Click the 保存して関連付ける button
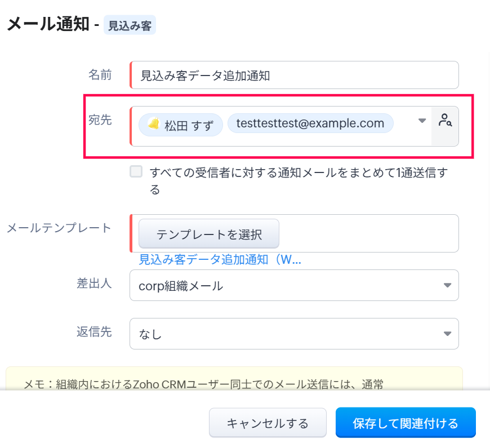 tap(406, 423)
